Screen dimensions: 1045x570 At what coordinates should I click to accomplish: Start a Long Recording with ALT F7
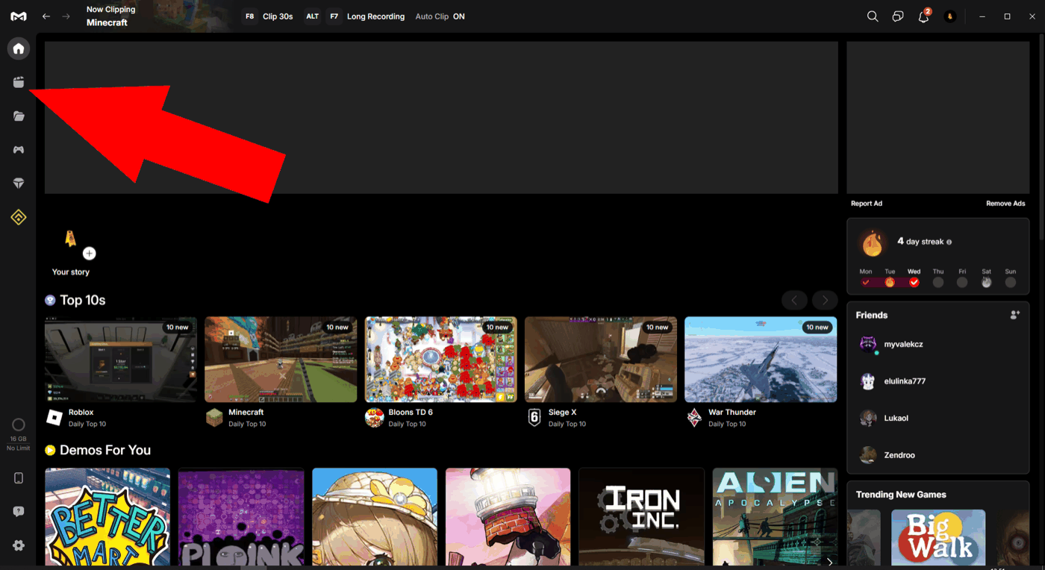point(355,16)
